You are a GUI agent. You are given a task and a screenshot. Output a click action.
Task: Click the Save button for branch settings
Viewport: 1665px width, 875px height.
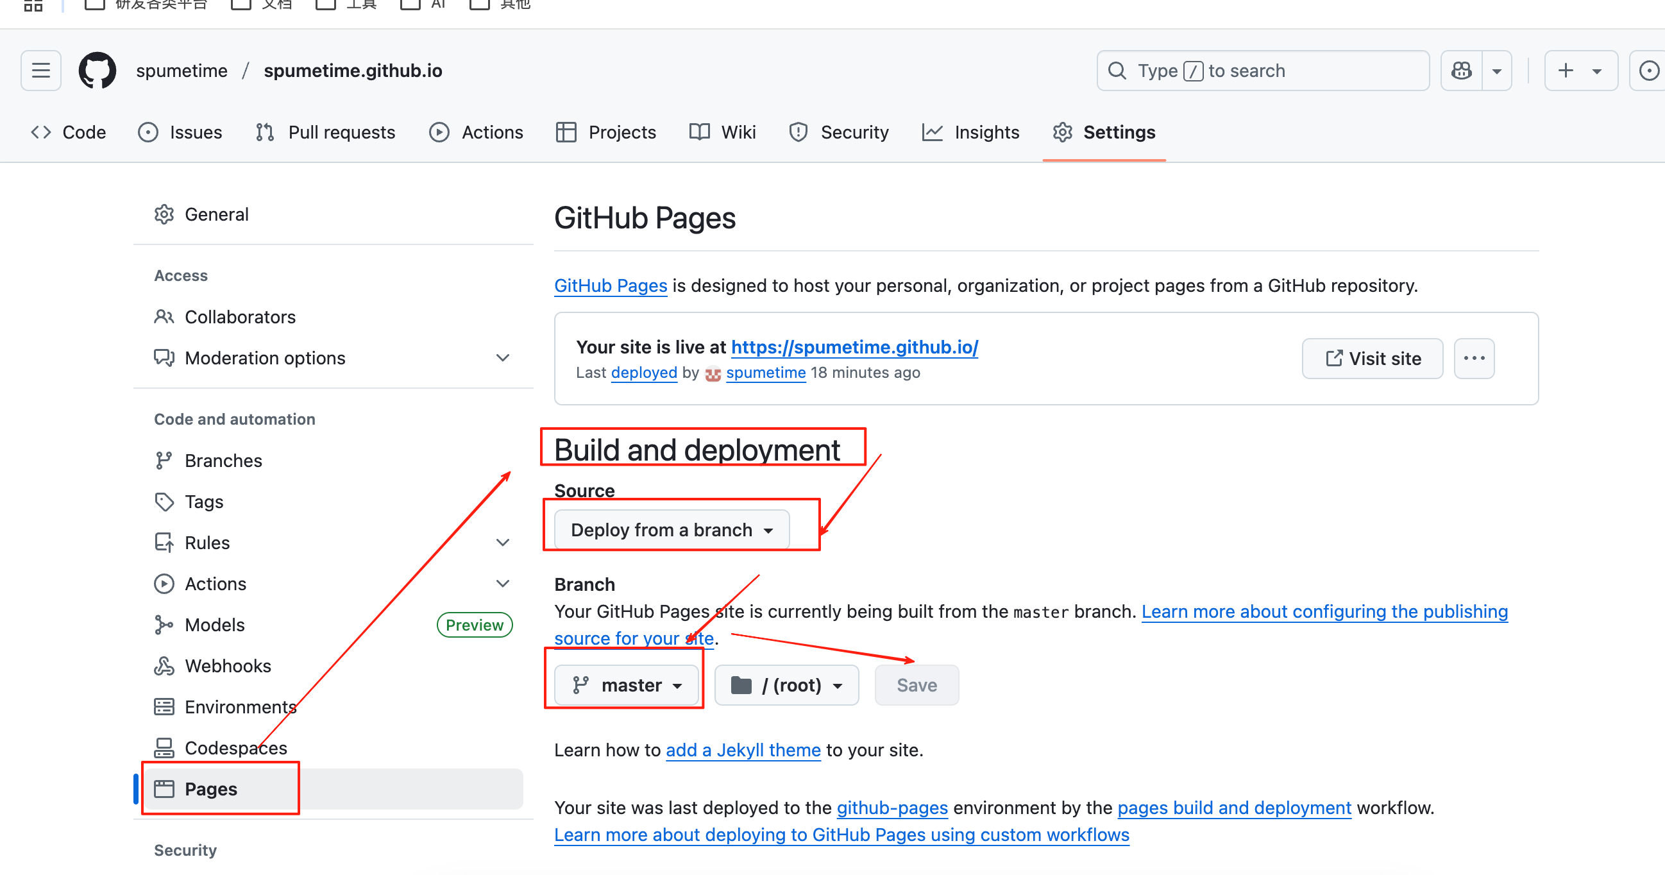click(917, 685)
